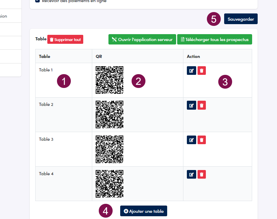Delete Table 1 with trash icon
This screenshot has width=277, height=219.
coord(202,71)
